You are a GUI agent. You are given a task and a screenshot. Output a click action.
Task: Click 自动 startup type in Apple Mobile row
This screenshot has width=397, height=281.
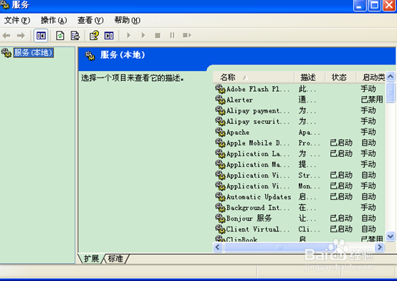(368, 143)
